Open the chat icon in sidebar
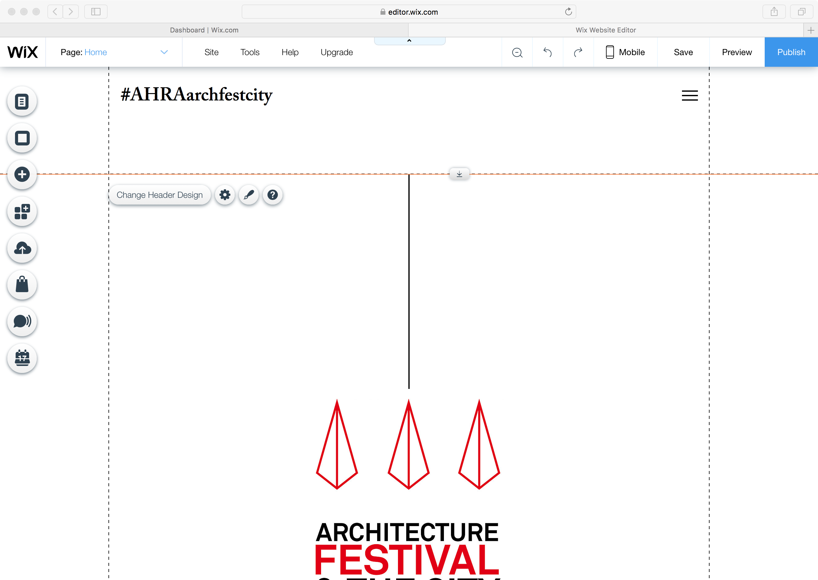The height and width of the screenshot is (580, 818). [x=22, y=322]
